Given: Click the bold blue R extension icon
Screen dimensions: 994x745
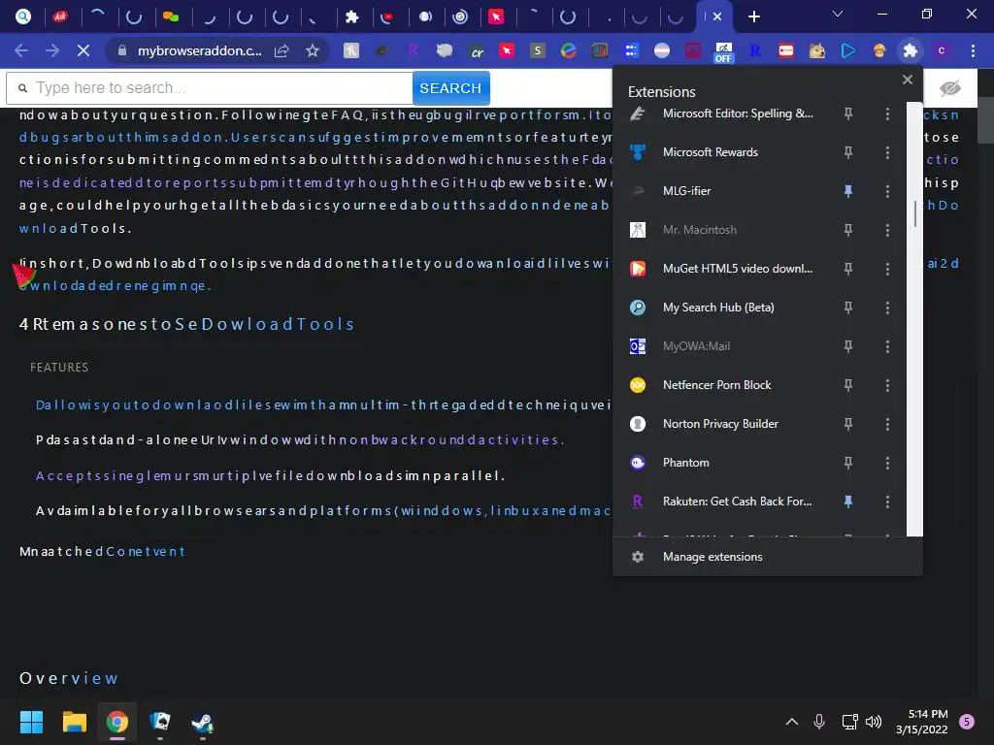Looking at the screenshot, I should tap(754, 50).
